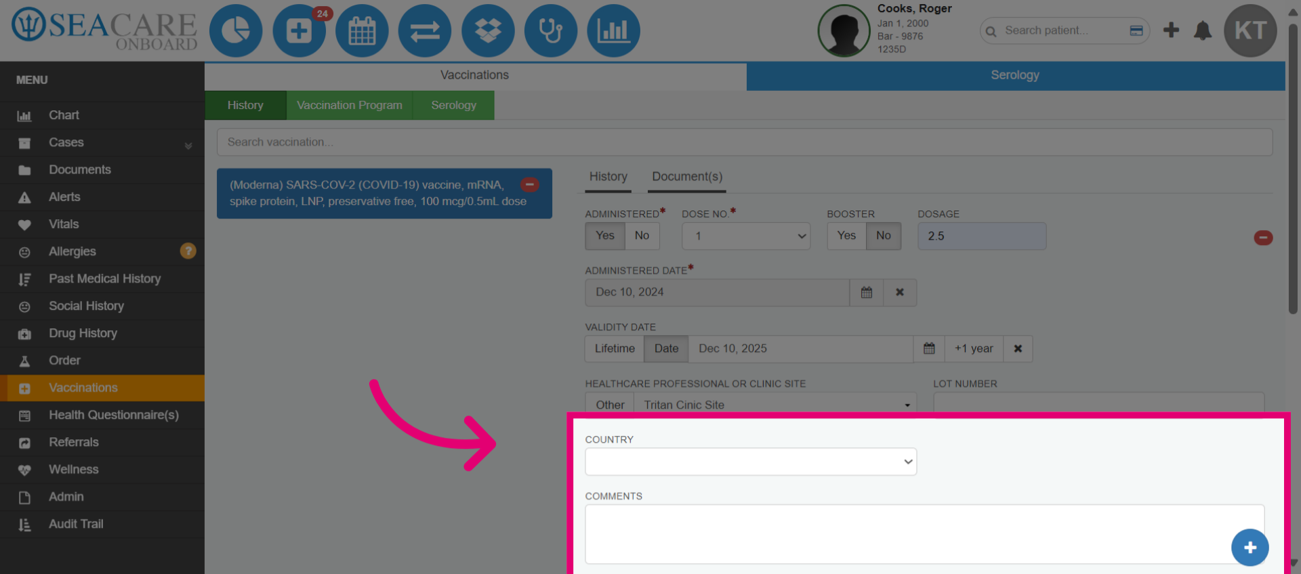Select Vaccinations in side menu
The height and width of the screenshot is (574, 1301).
[102, 388]
